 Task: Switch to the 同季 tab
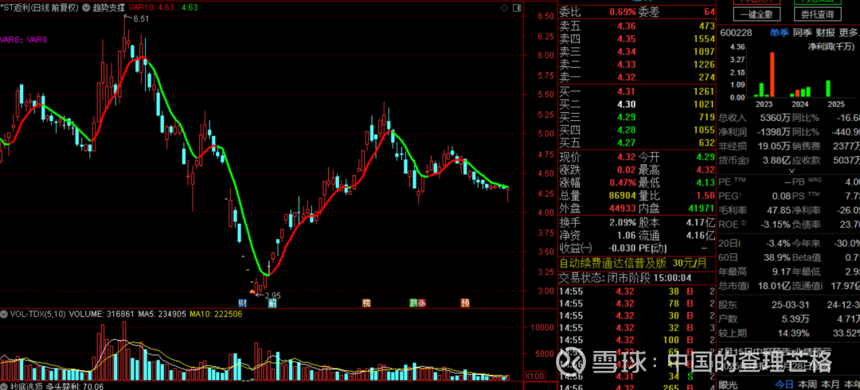[802, 33]
